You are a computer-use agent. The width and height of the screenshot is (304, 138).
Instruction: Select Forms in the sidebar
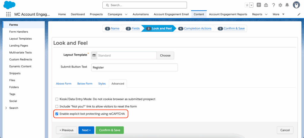[24, 25]
